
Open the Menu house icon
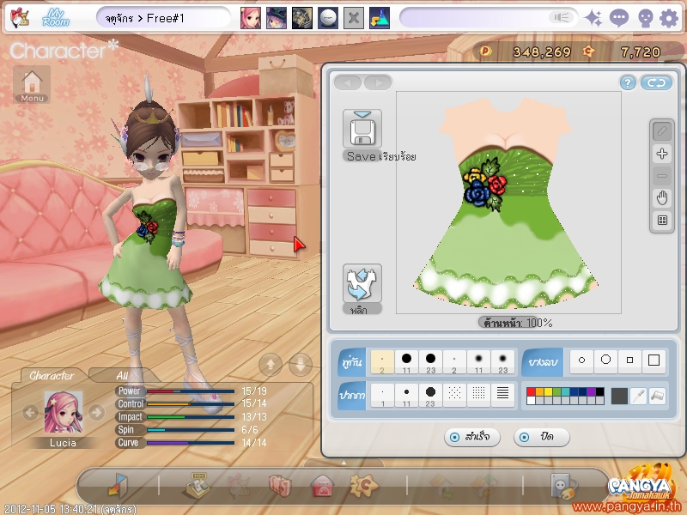32,85
